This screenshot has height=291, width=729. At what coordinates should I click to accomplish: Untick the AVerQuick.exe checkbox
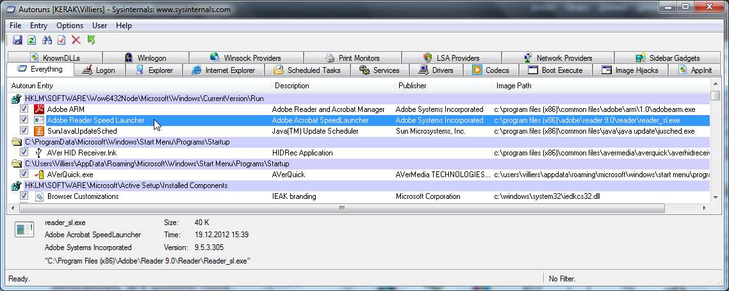coord(24,175)
